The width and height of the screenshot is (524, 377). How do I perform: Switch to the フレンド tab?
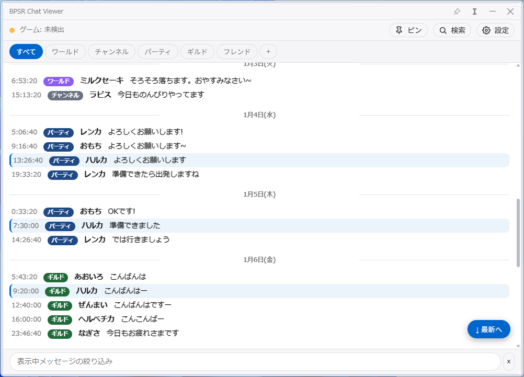pos(237,52)
